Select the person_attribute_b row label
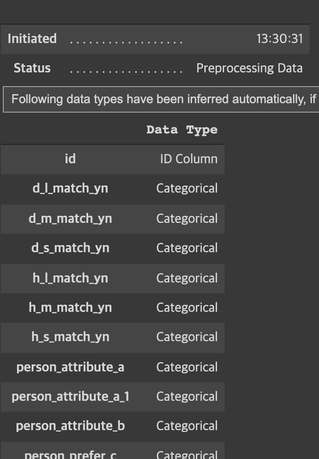Viewport: 319px width, 459px height. pyautogui.click(x=70, y=426)
